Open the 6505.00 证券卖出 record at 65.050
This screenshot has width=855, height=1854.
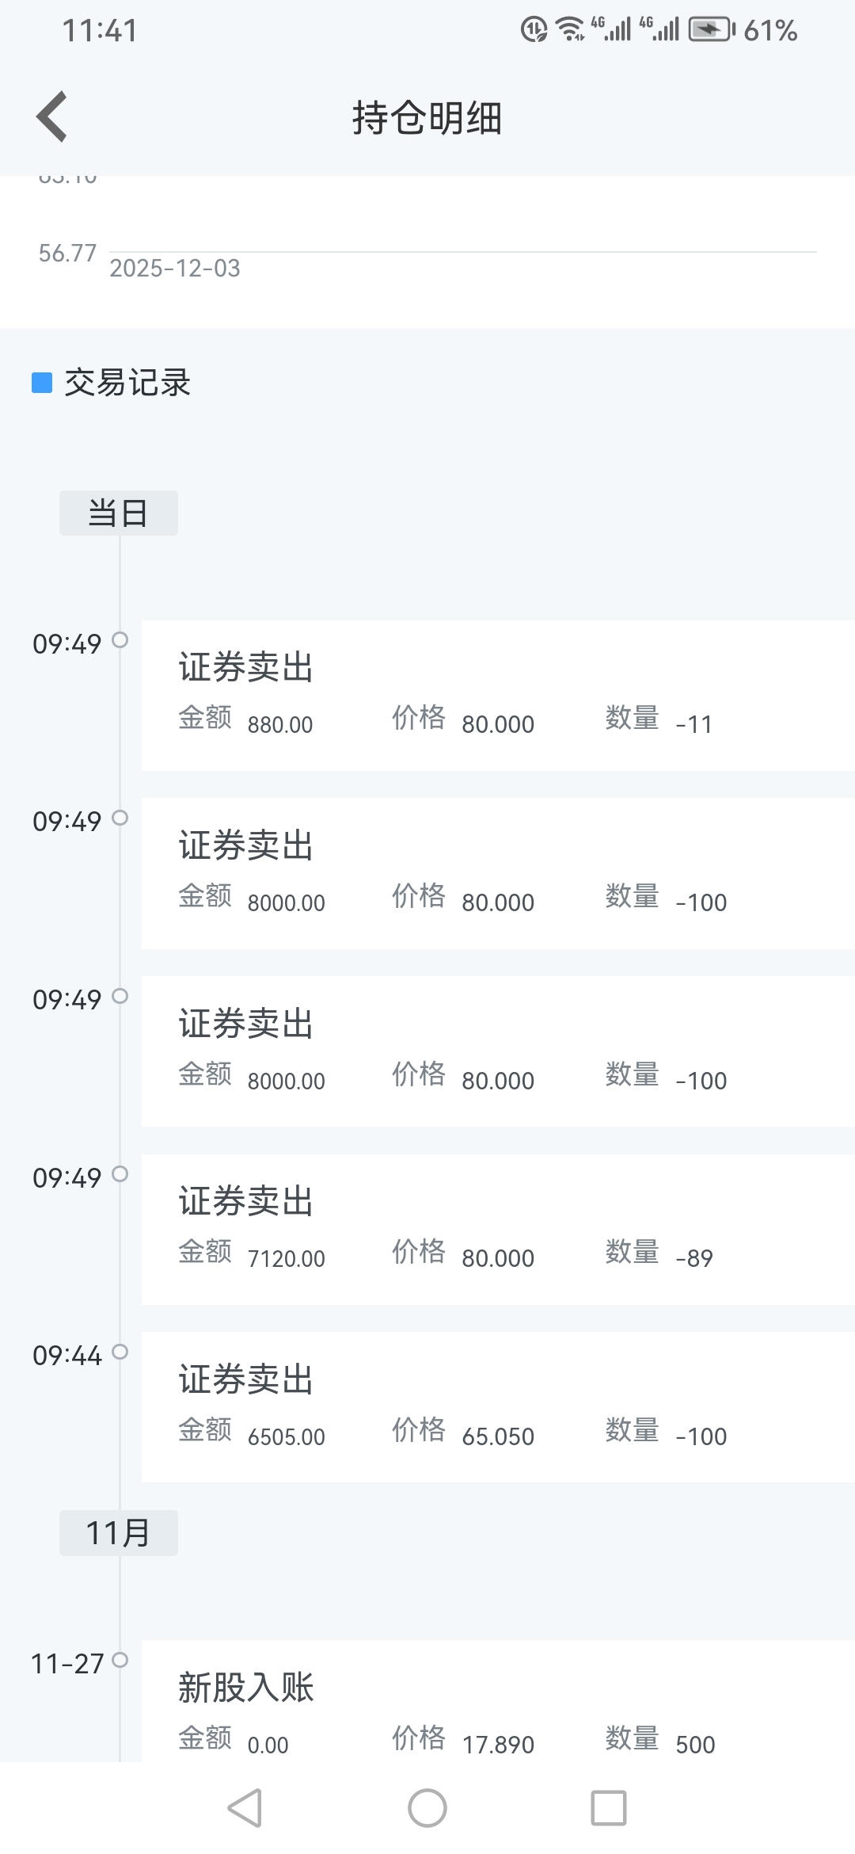pyautogui.click(x=498, y=1407)
